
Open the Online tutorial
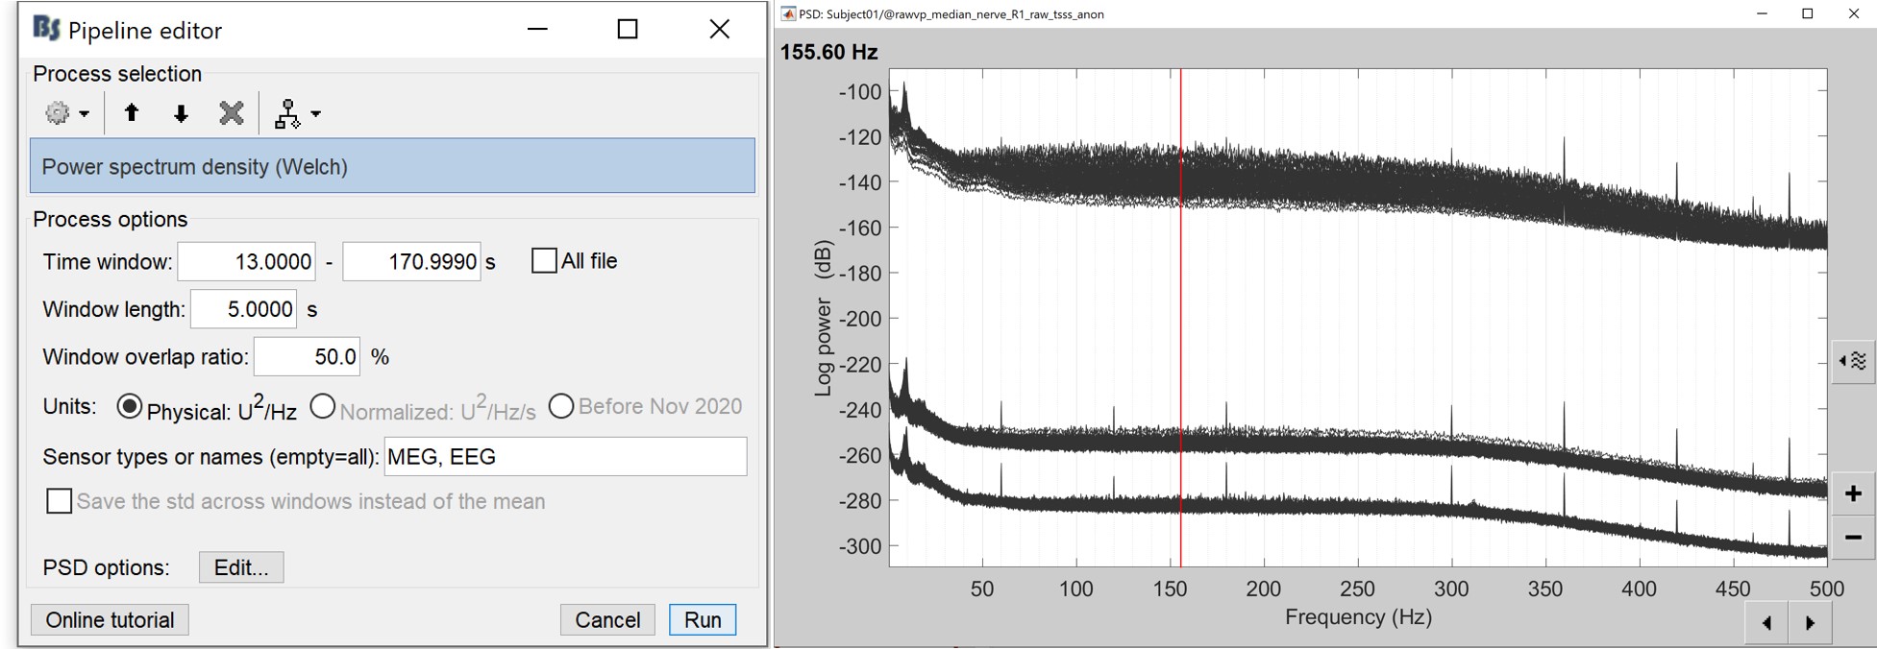pos(110,620)
